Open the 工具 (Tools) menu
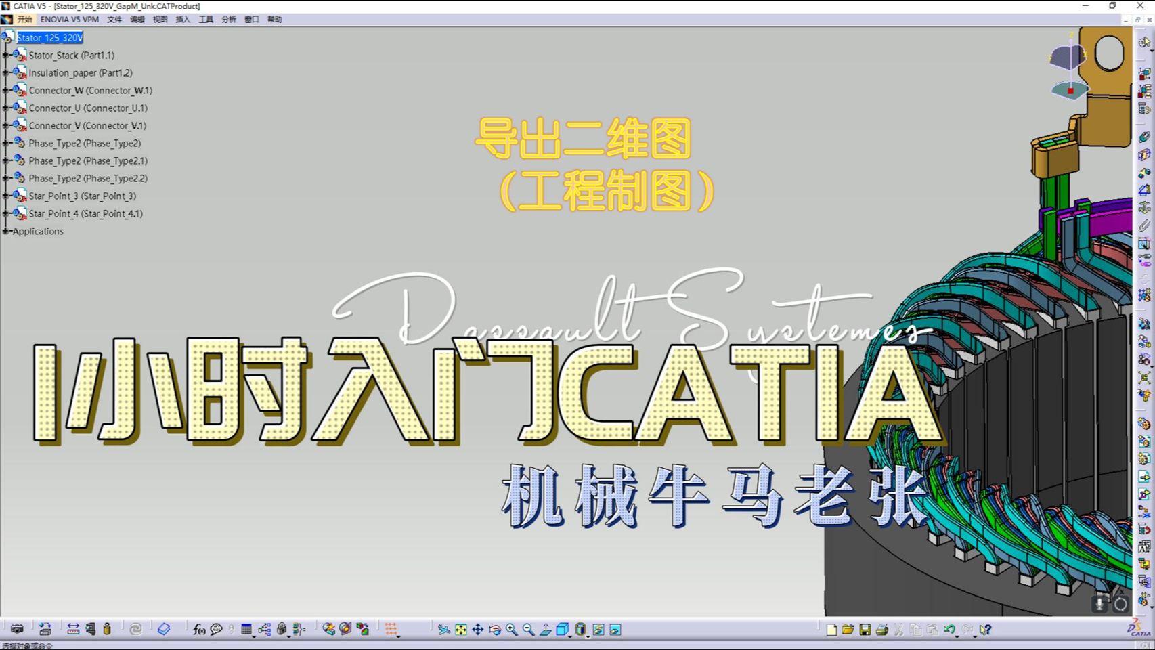 pyautogui.click(x=206, y=20)
